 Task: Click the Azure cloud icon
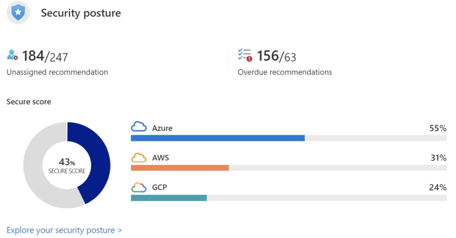click(139, 127)
